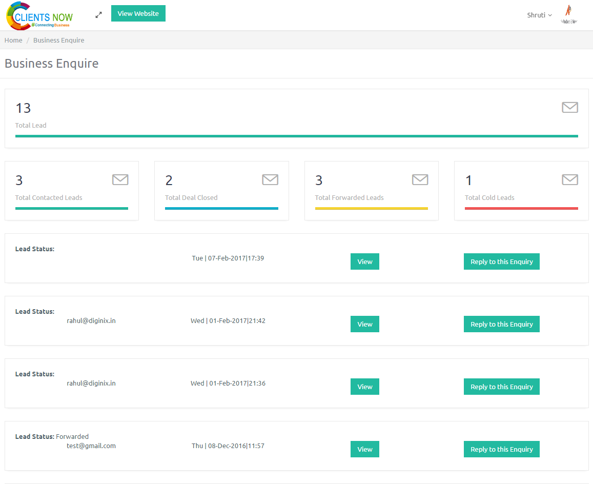
Task: Click the Total Lead progress bar
Action: tap(296, 136)
